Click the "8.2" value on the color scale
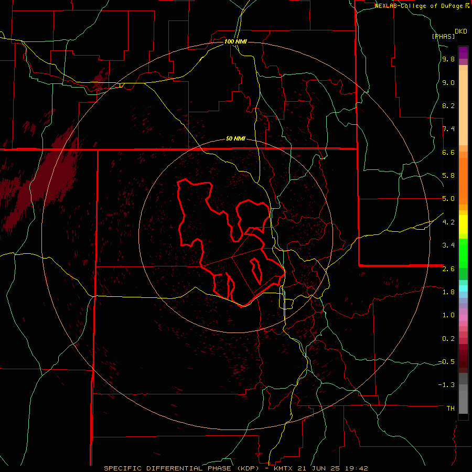 click(448, 105)
